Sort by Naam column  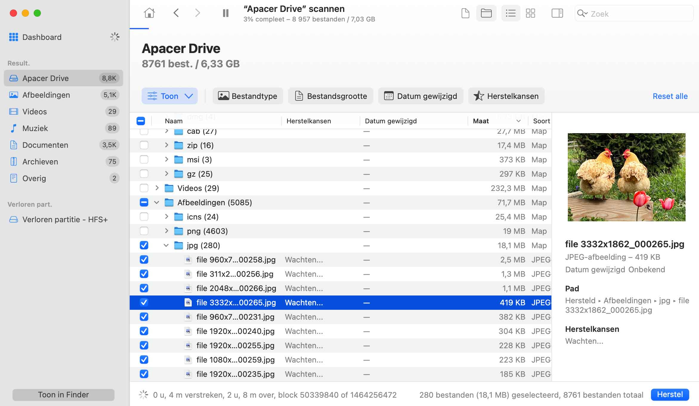[174, 121]
